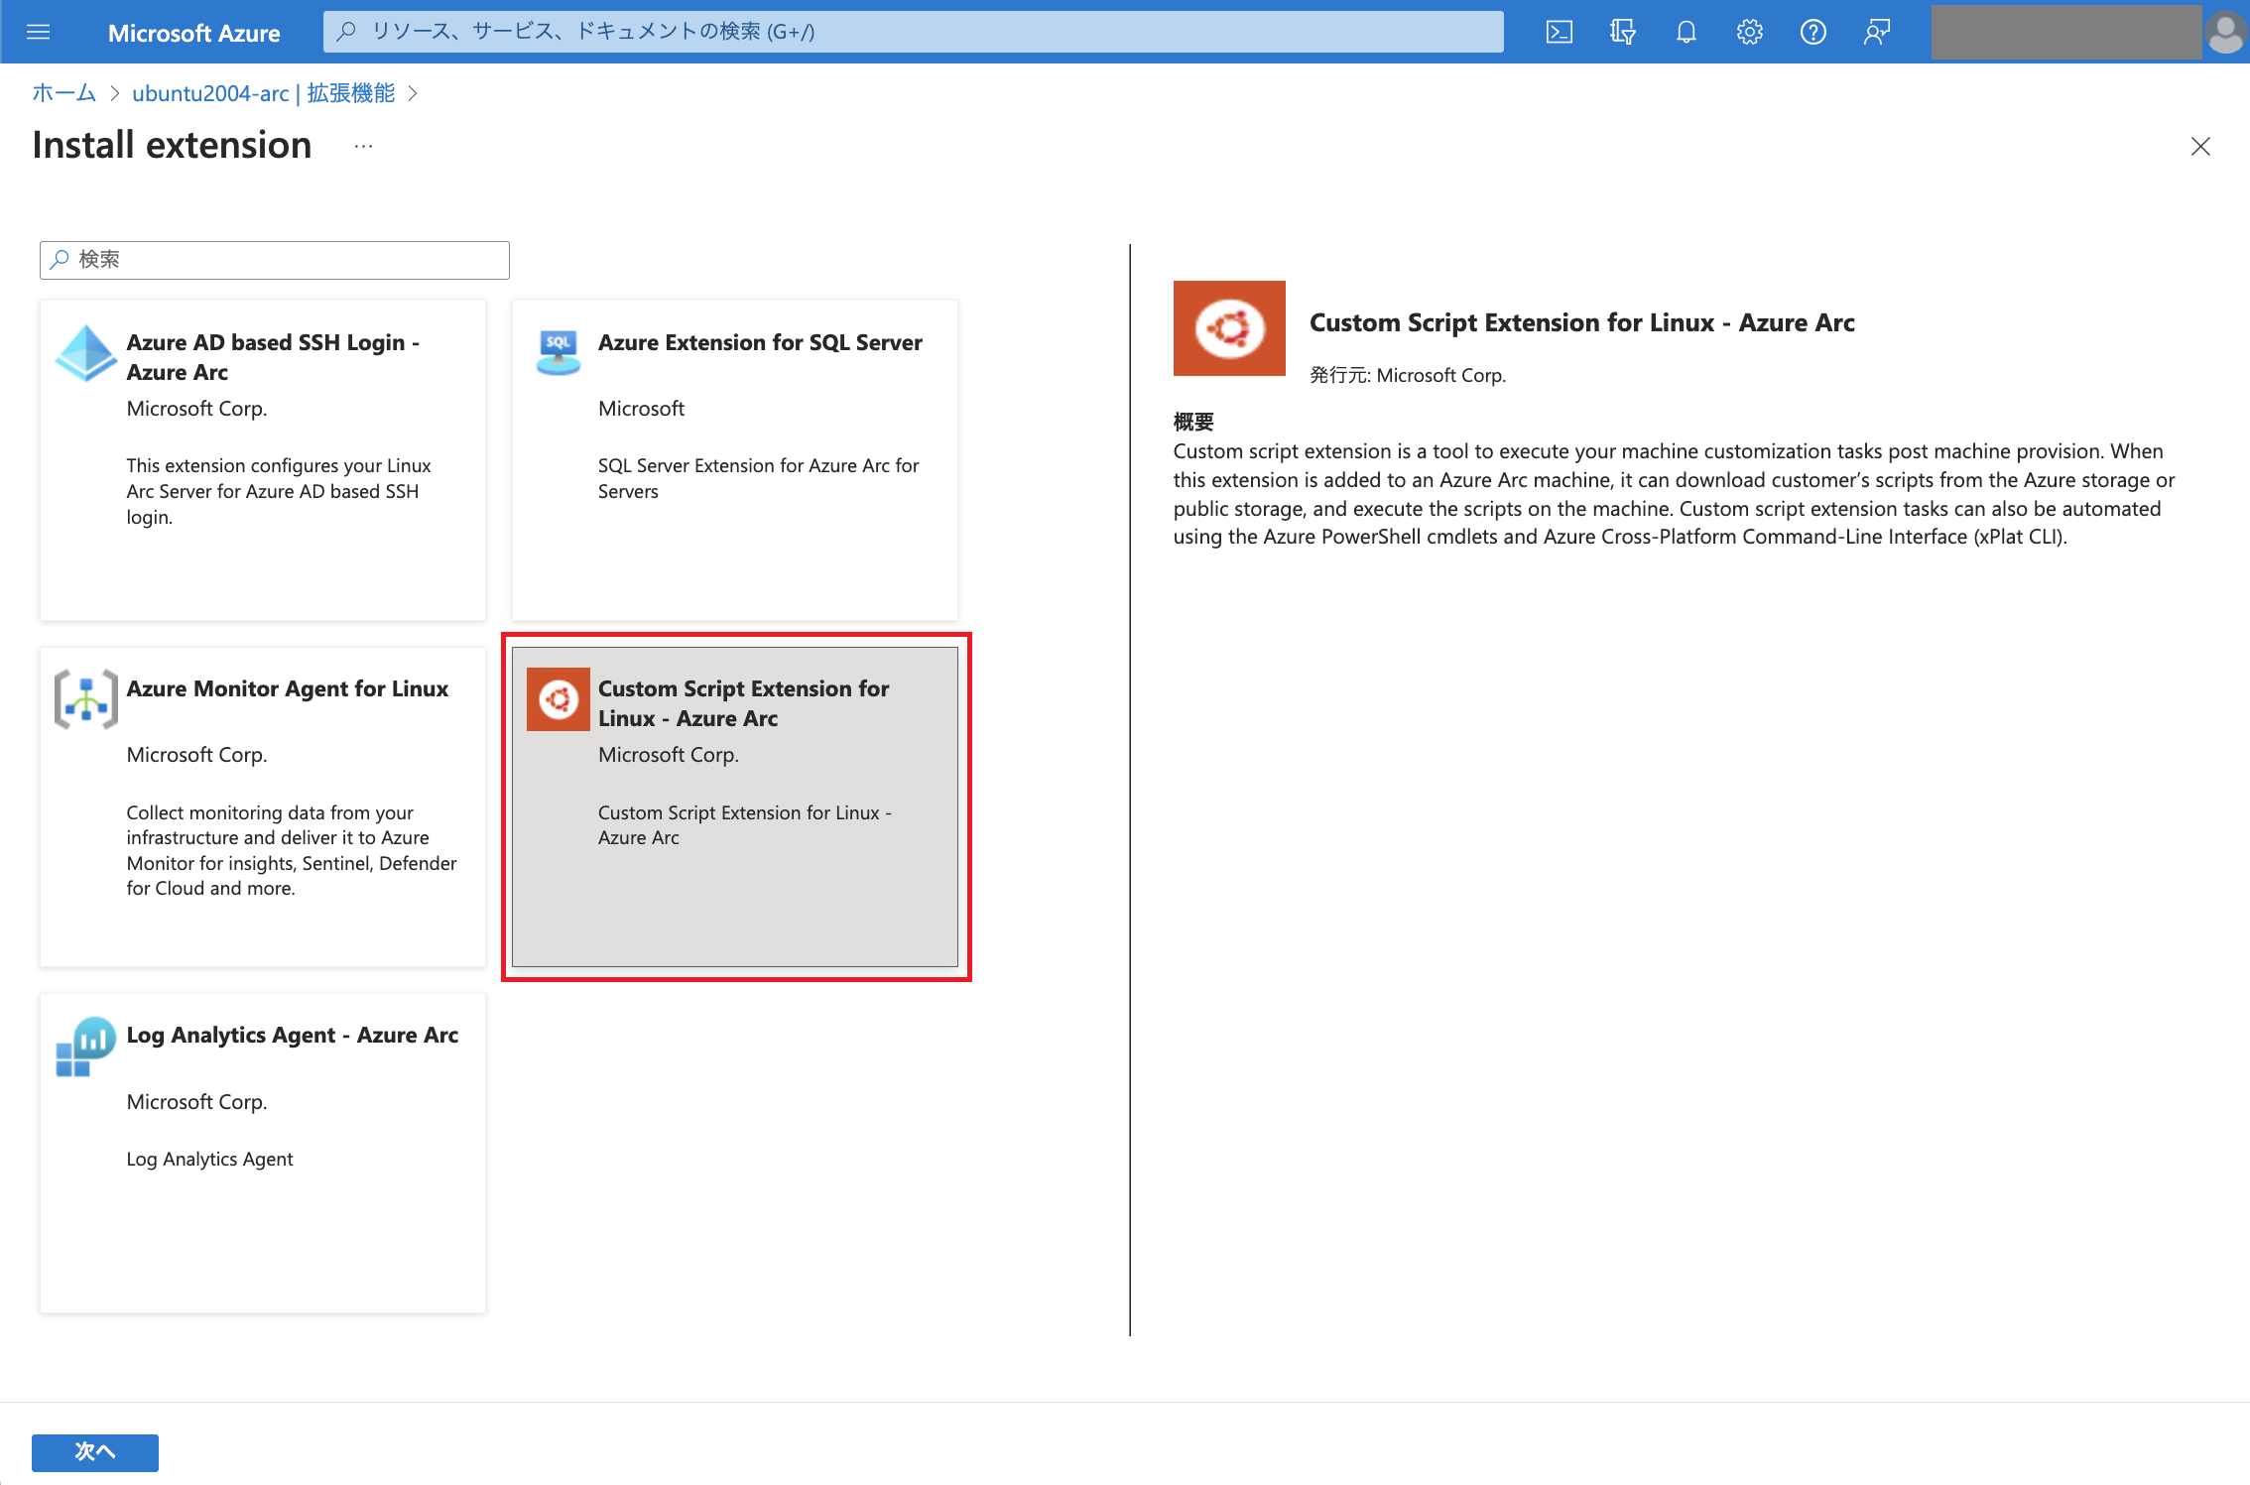Screen dimensions: 2250x1485
Task: Click the 概要 heading in details pane
Action: (x=1193, y=423)
